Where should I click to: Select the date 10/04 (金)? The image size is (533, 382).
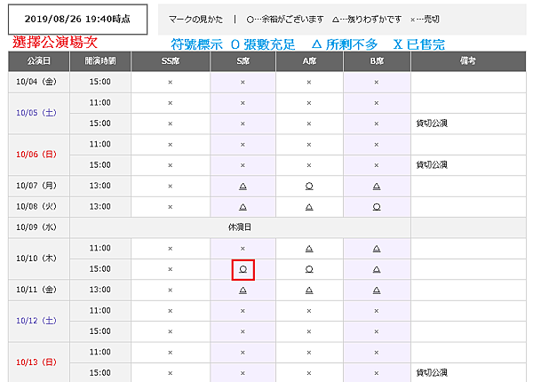[36, 82]
